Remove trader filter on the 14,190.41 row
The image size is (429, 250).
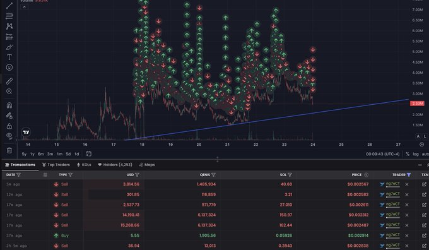pyautogui.click(x=407, y=215)
